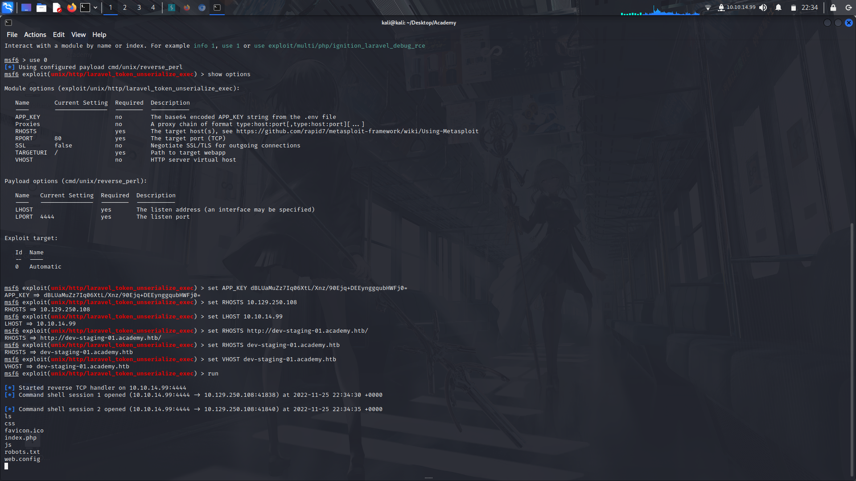Open the Actions menu in the terminal
Screen dimensions: 856x481
tap(35, 34)
